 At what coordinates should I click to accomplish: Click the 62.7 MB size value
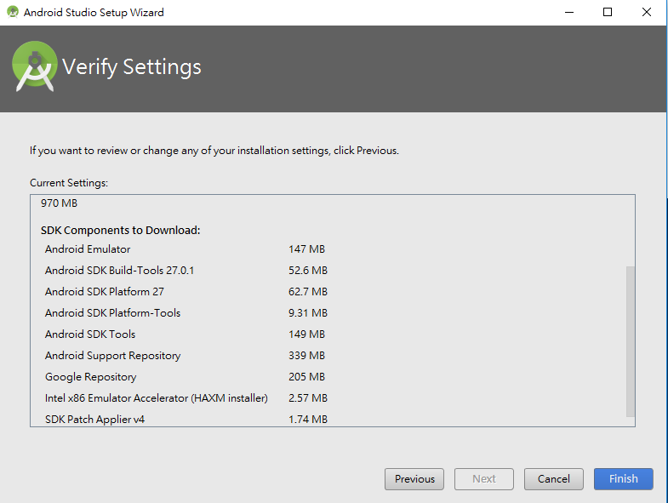point(308,292)
